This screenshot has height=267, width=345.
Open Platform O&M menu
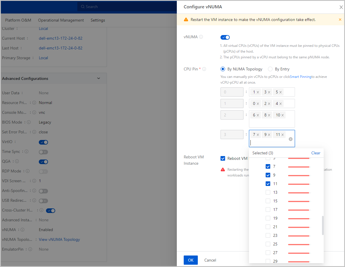[x=18, y=20]
